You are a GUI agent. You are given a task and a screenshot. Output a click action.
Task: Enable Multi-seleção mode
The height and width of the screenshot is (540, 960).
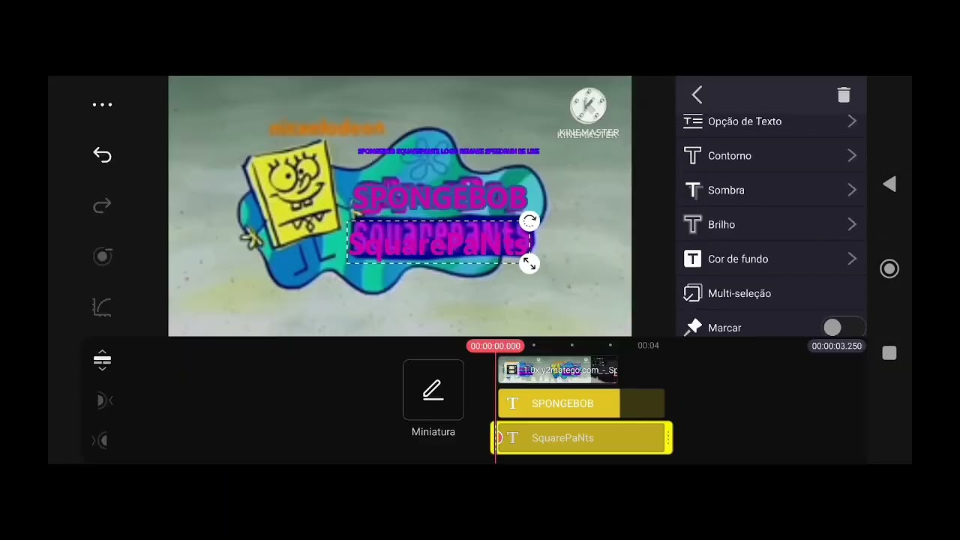click(x=771, y=294)
